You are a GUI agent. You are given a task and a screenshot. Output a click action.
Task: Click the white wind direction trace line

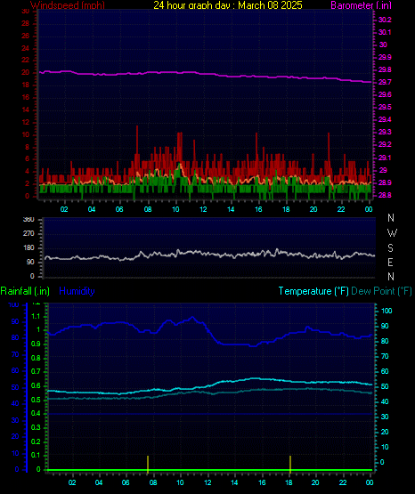(x=209, y=254)
